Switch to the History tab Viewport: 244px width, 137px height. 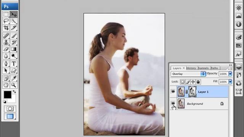(x=191, y=68)
